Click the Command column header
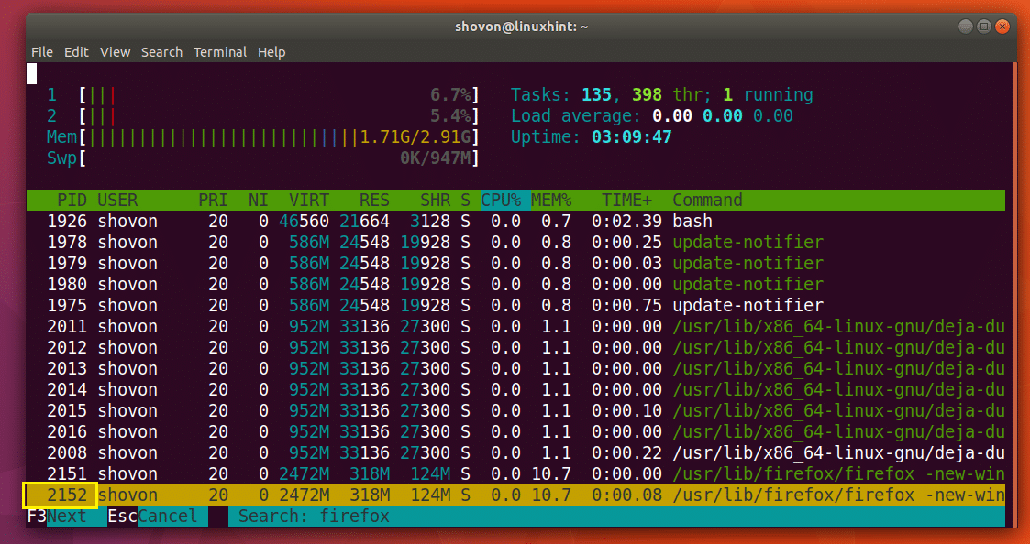The height and width of the screenshot is (544, 1030). pyautogui.click(x=707, y=201)
